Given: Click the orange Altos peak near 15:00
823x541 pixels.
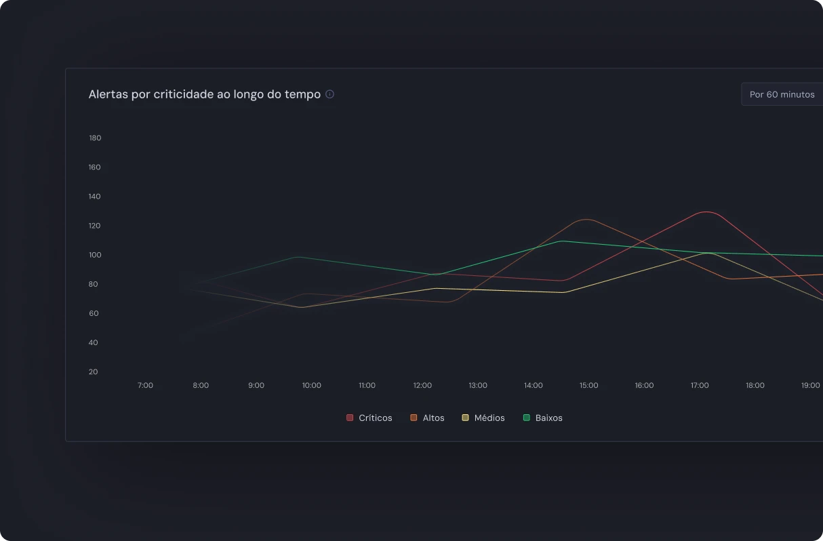Looking at the screenshot, I should click(586, 219).
